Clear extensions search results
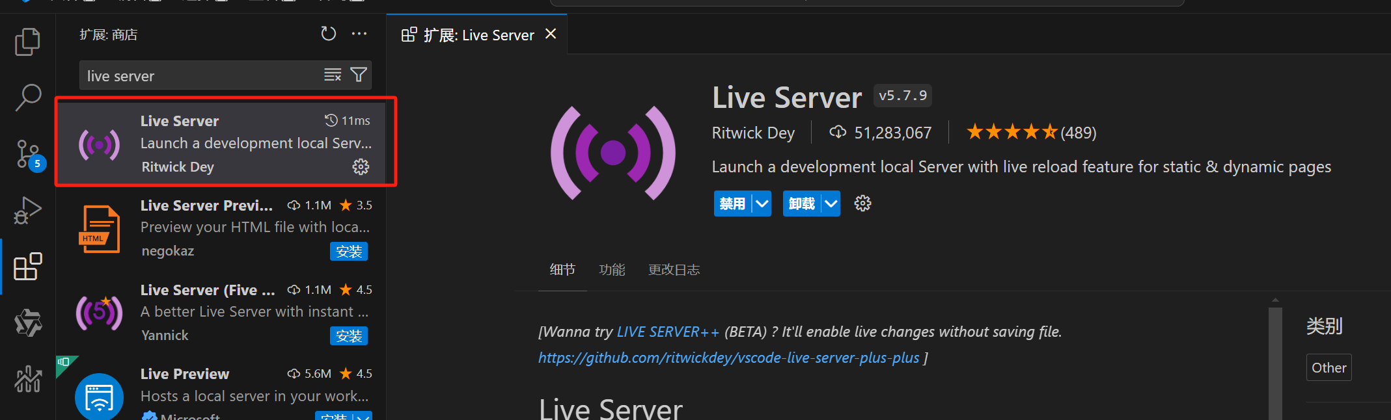This screenshot has width=1391, height=420. (x=333, y=75)
